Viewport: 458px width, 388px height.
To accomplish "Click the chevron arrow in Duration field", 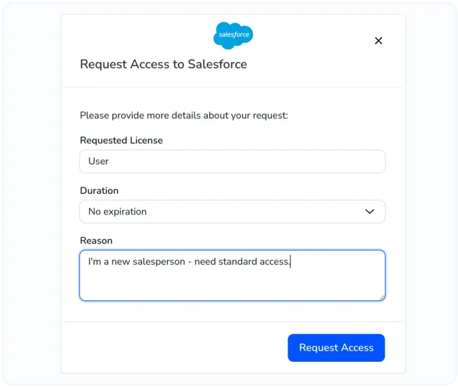I will click(370, 212).
